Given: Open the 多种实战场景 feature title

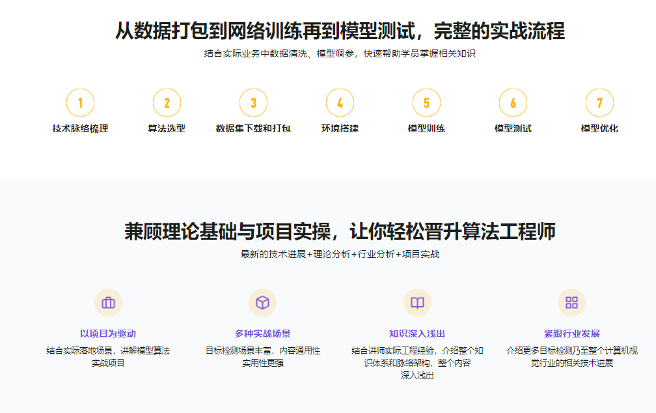Looking at the screenshot, I should (262, 334).
